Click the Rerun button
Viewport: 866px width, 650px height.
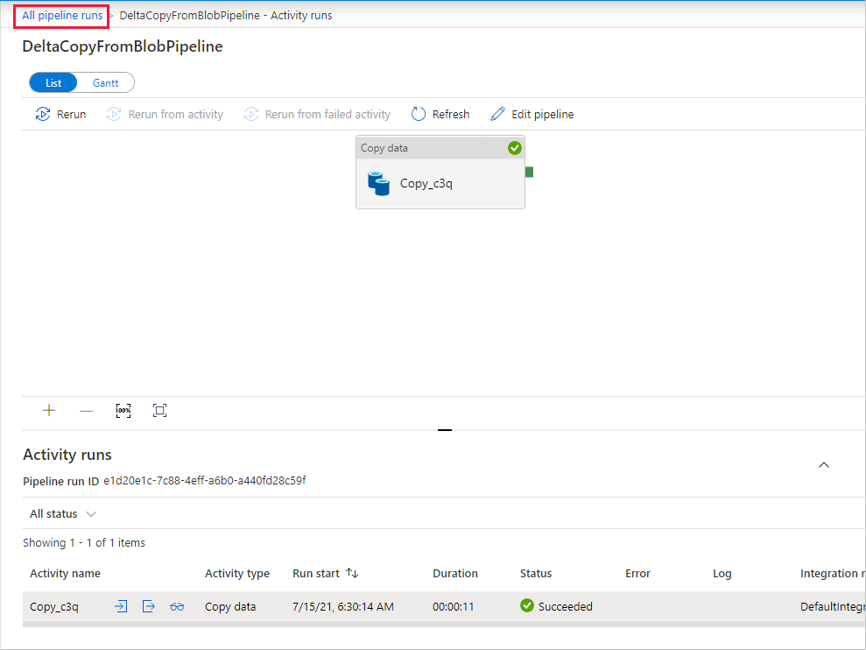point(60,115)
